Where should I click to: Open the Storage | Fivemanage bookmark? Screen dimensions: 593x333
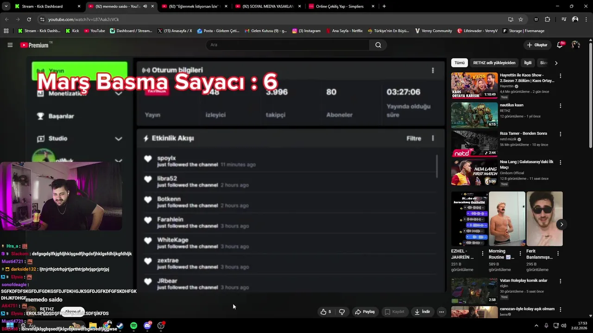pos(524,31)
